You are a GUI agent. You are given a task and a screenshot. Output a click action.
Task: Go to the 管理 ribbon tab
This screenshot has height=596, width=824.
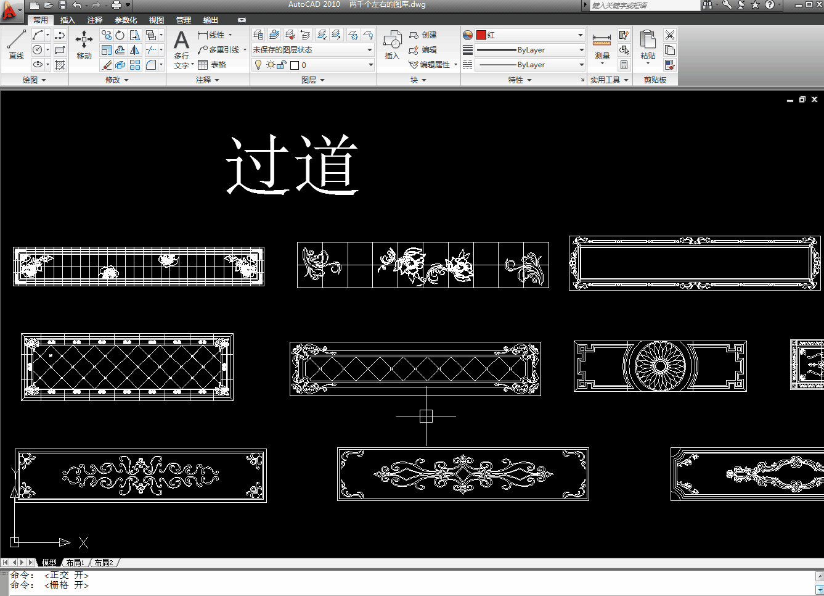click(x=184, y=20)
